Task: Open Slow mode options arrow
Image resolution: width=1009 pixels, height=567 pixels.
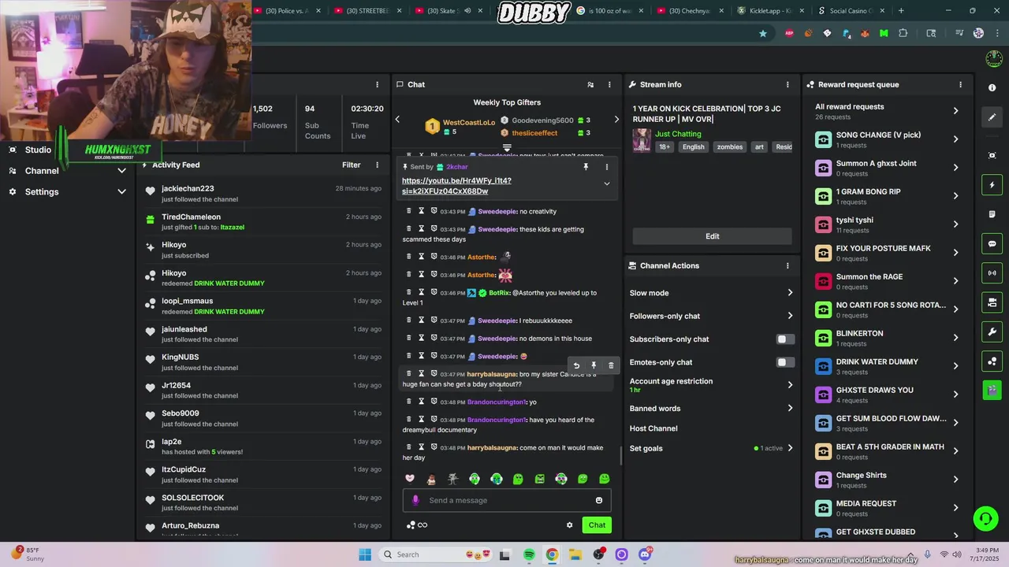Action: [790, 293]
